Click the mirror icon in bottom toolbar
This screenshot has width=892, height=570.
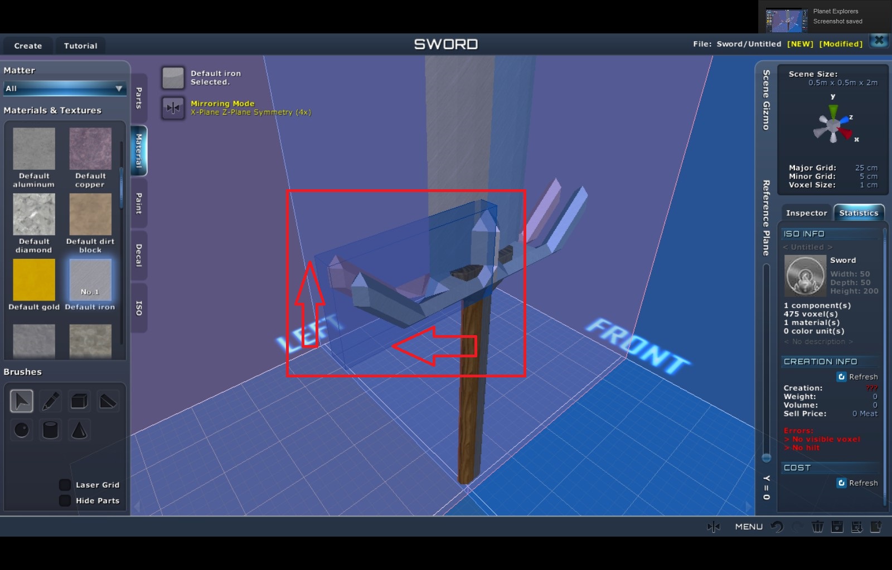[x=714, y=527]
